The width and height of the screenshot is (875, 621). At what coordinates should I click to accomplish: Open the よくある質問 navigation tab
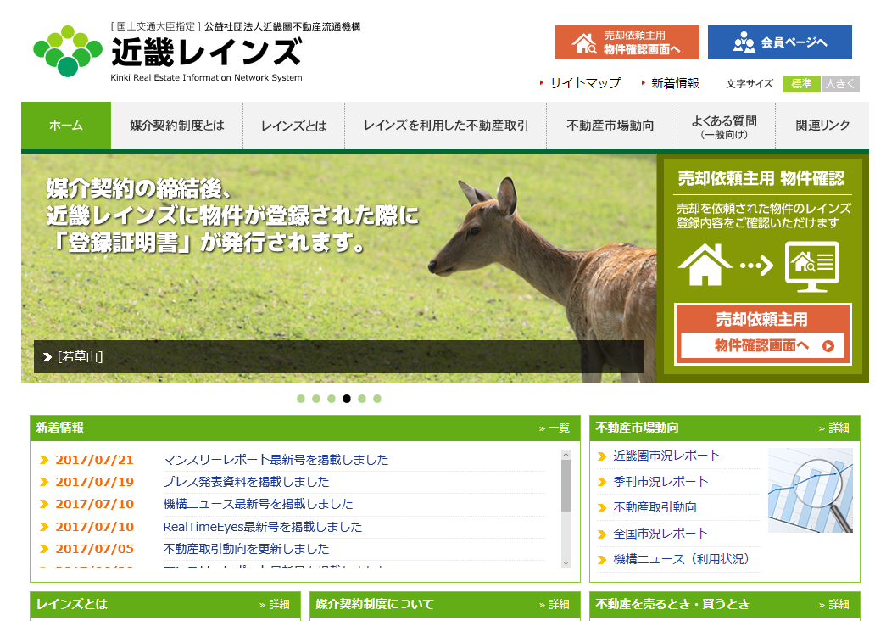[723, 125]
